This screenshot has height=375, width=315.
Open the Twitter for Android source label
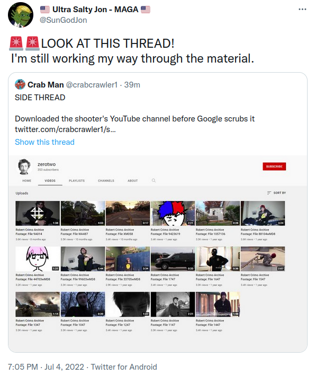[x=124, y=367]
